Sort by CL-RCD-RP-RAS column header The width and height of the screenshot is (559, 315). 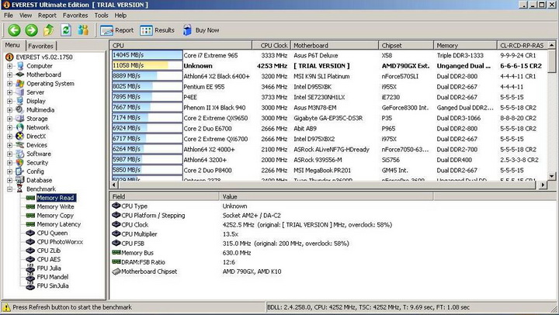pyautogui.click(x=522, y=45)
